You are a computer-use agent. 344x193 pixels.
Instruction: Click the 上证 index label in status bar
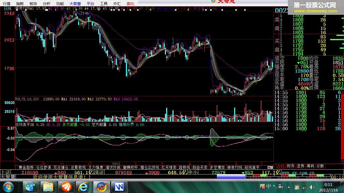pyautogui.click(x=6, y=172)
